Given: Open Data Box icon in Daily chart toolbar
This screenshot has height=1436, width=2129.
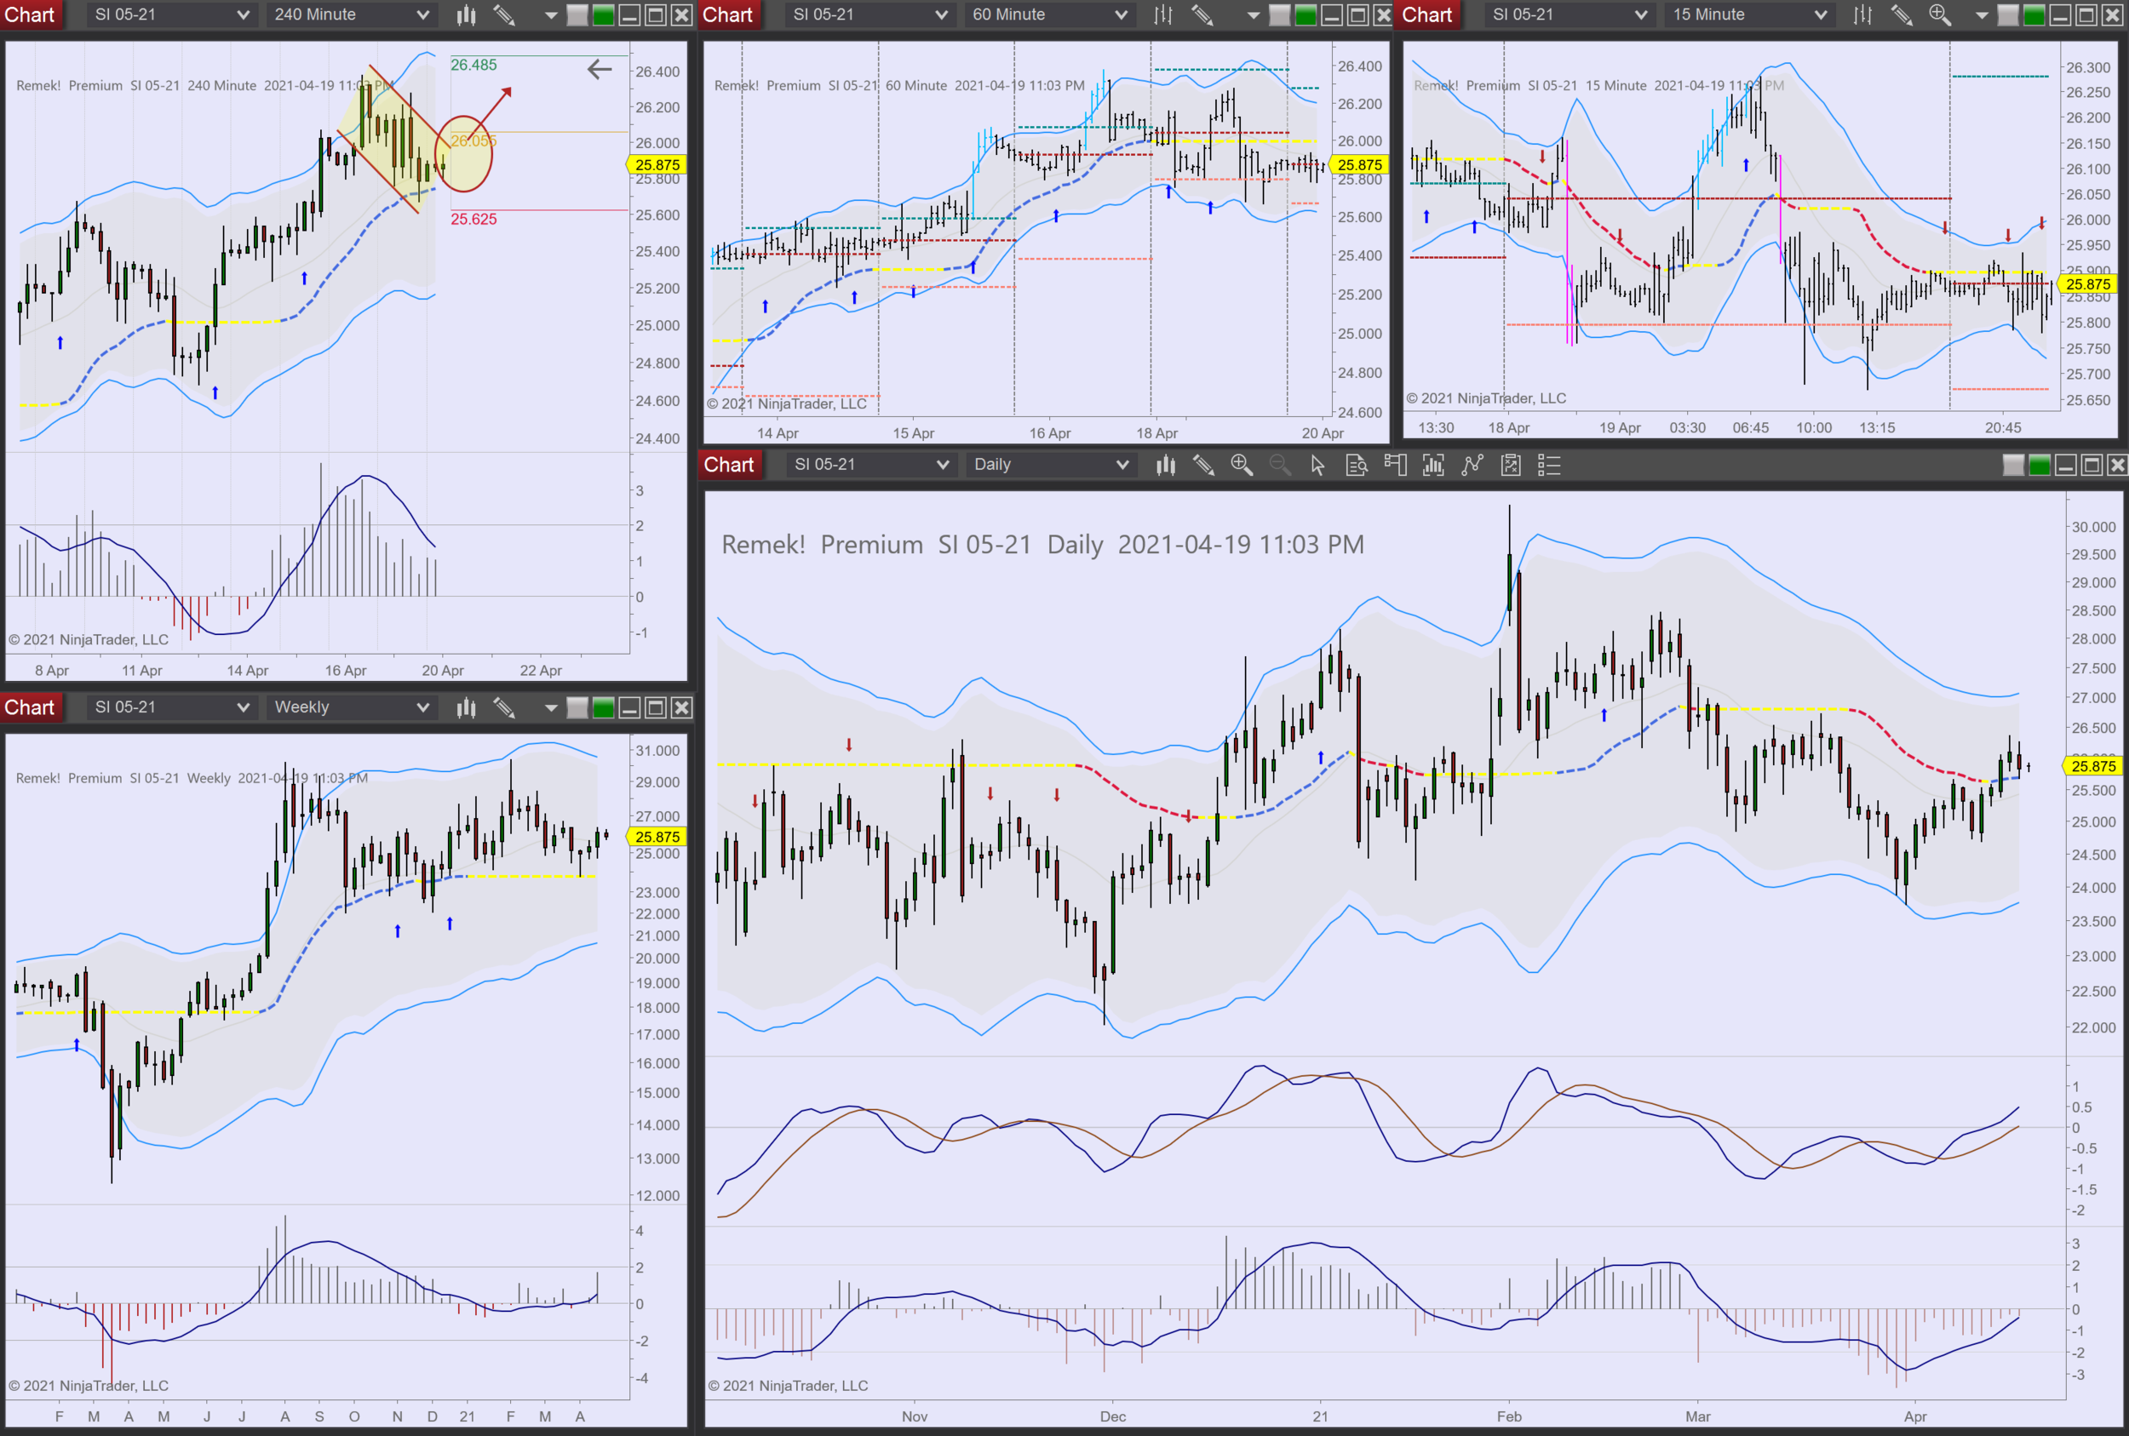Looking at the screenshot, I should (x=1356, y=466).
